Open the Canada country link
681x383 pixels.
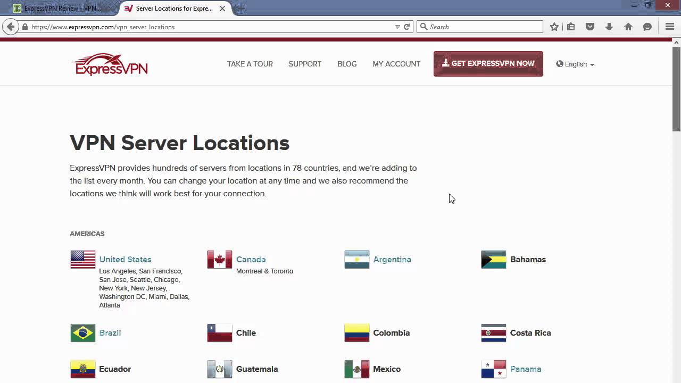point(251,260)
